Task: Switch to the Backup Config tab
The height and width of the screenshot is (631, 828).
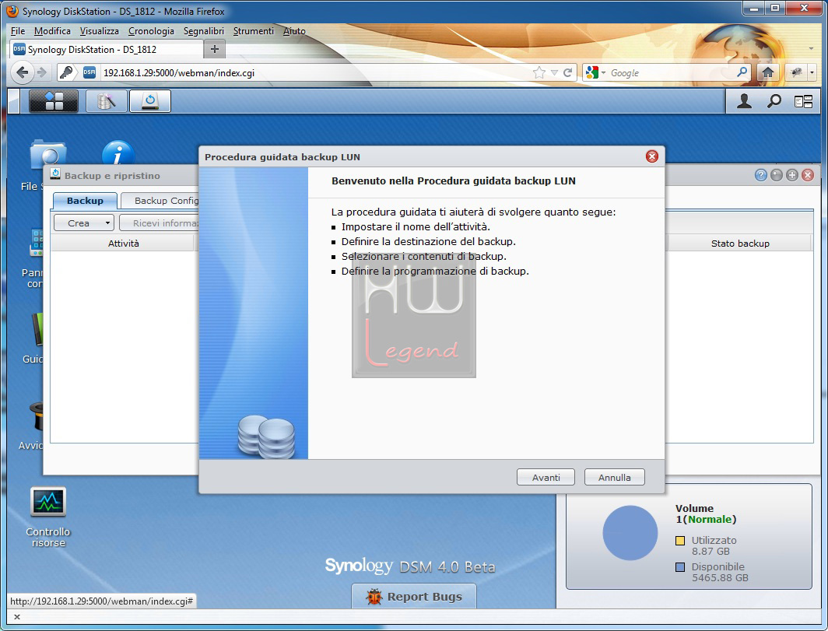Action: (x=160, y=201)
